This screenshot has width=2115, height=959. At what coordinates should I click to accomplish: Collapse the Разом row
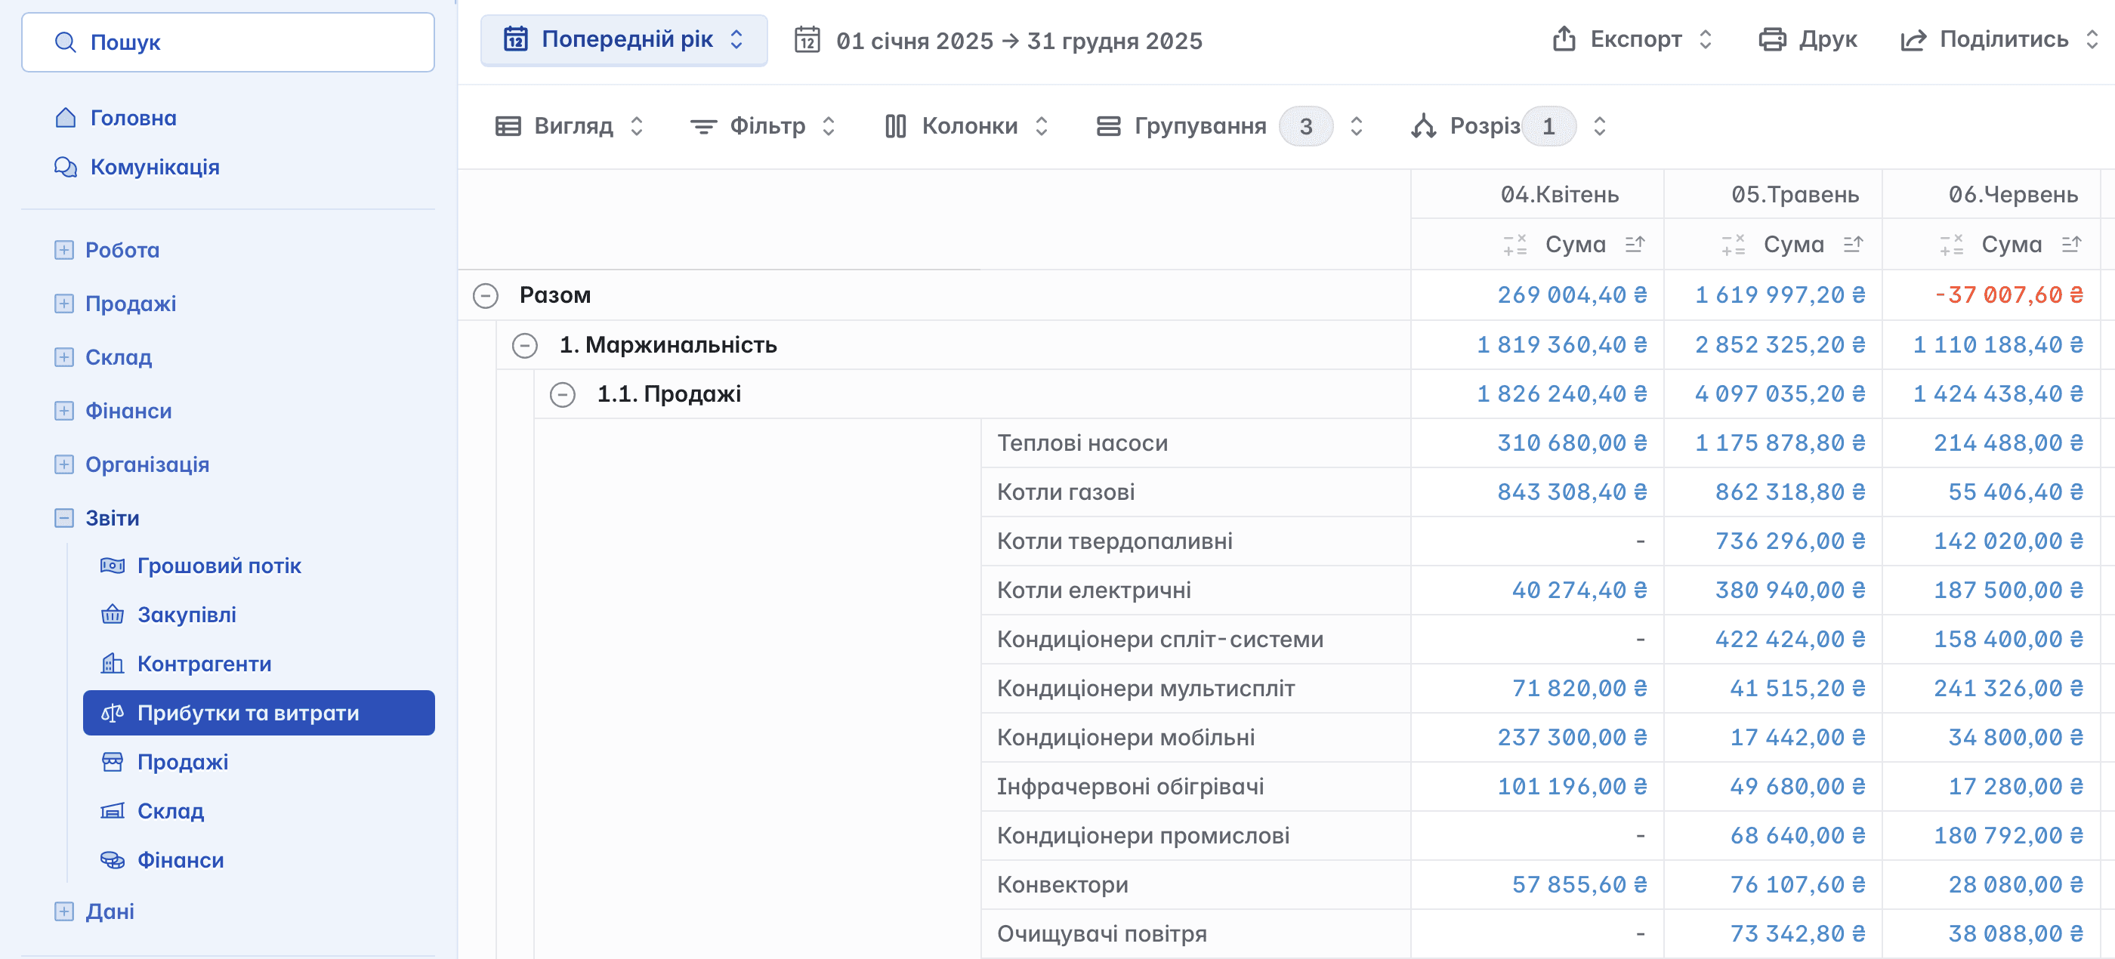pos(485,295)
